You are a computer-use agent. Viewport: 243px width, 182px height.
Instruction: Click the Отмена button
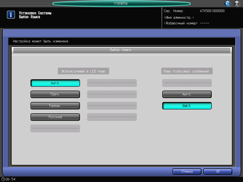[x=187, y=172]
